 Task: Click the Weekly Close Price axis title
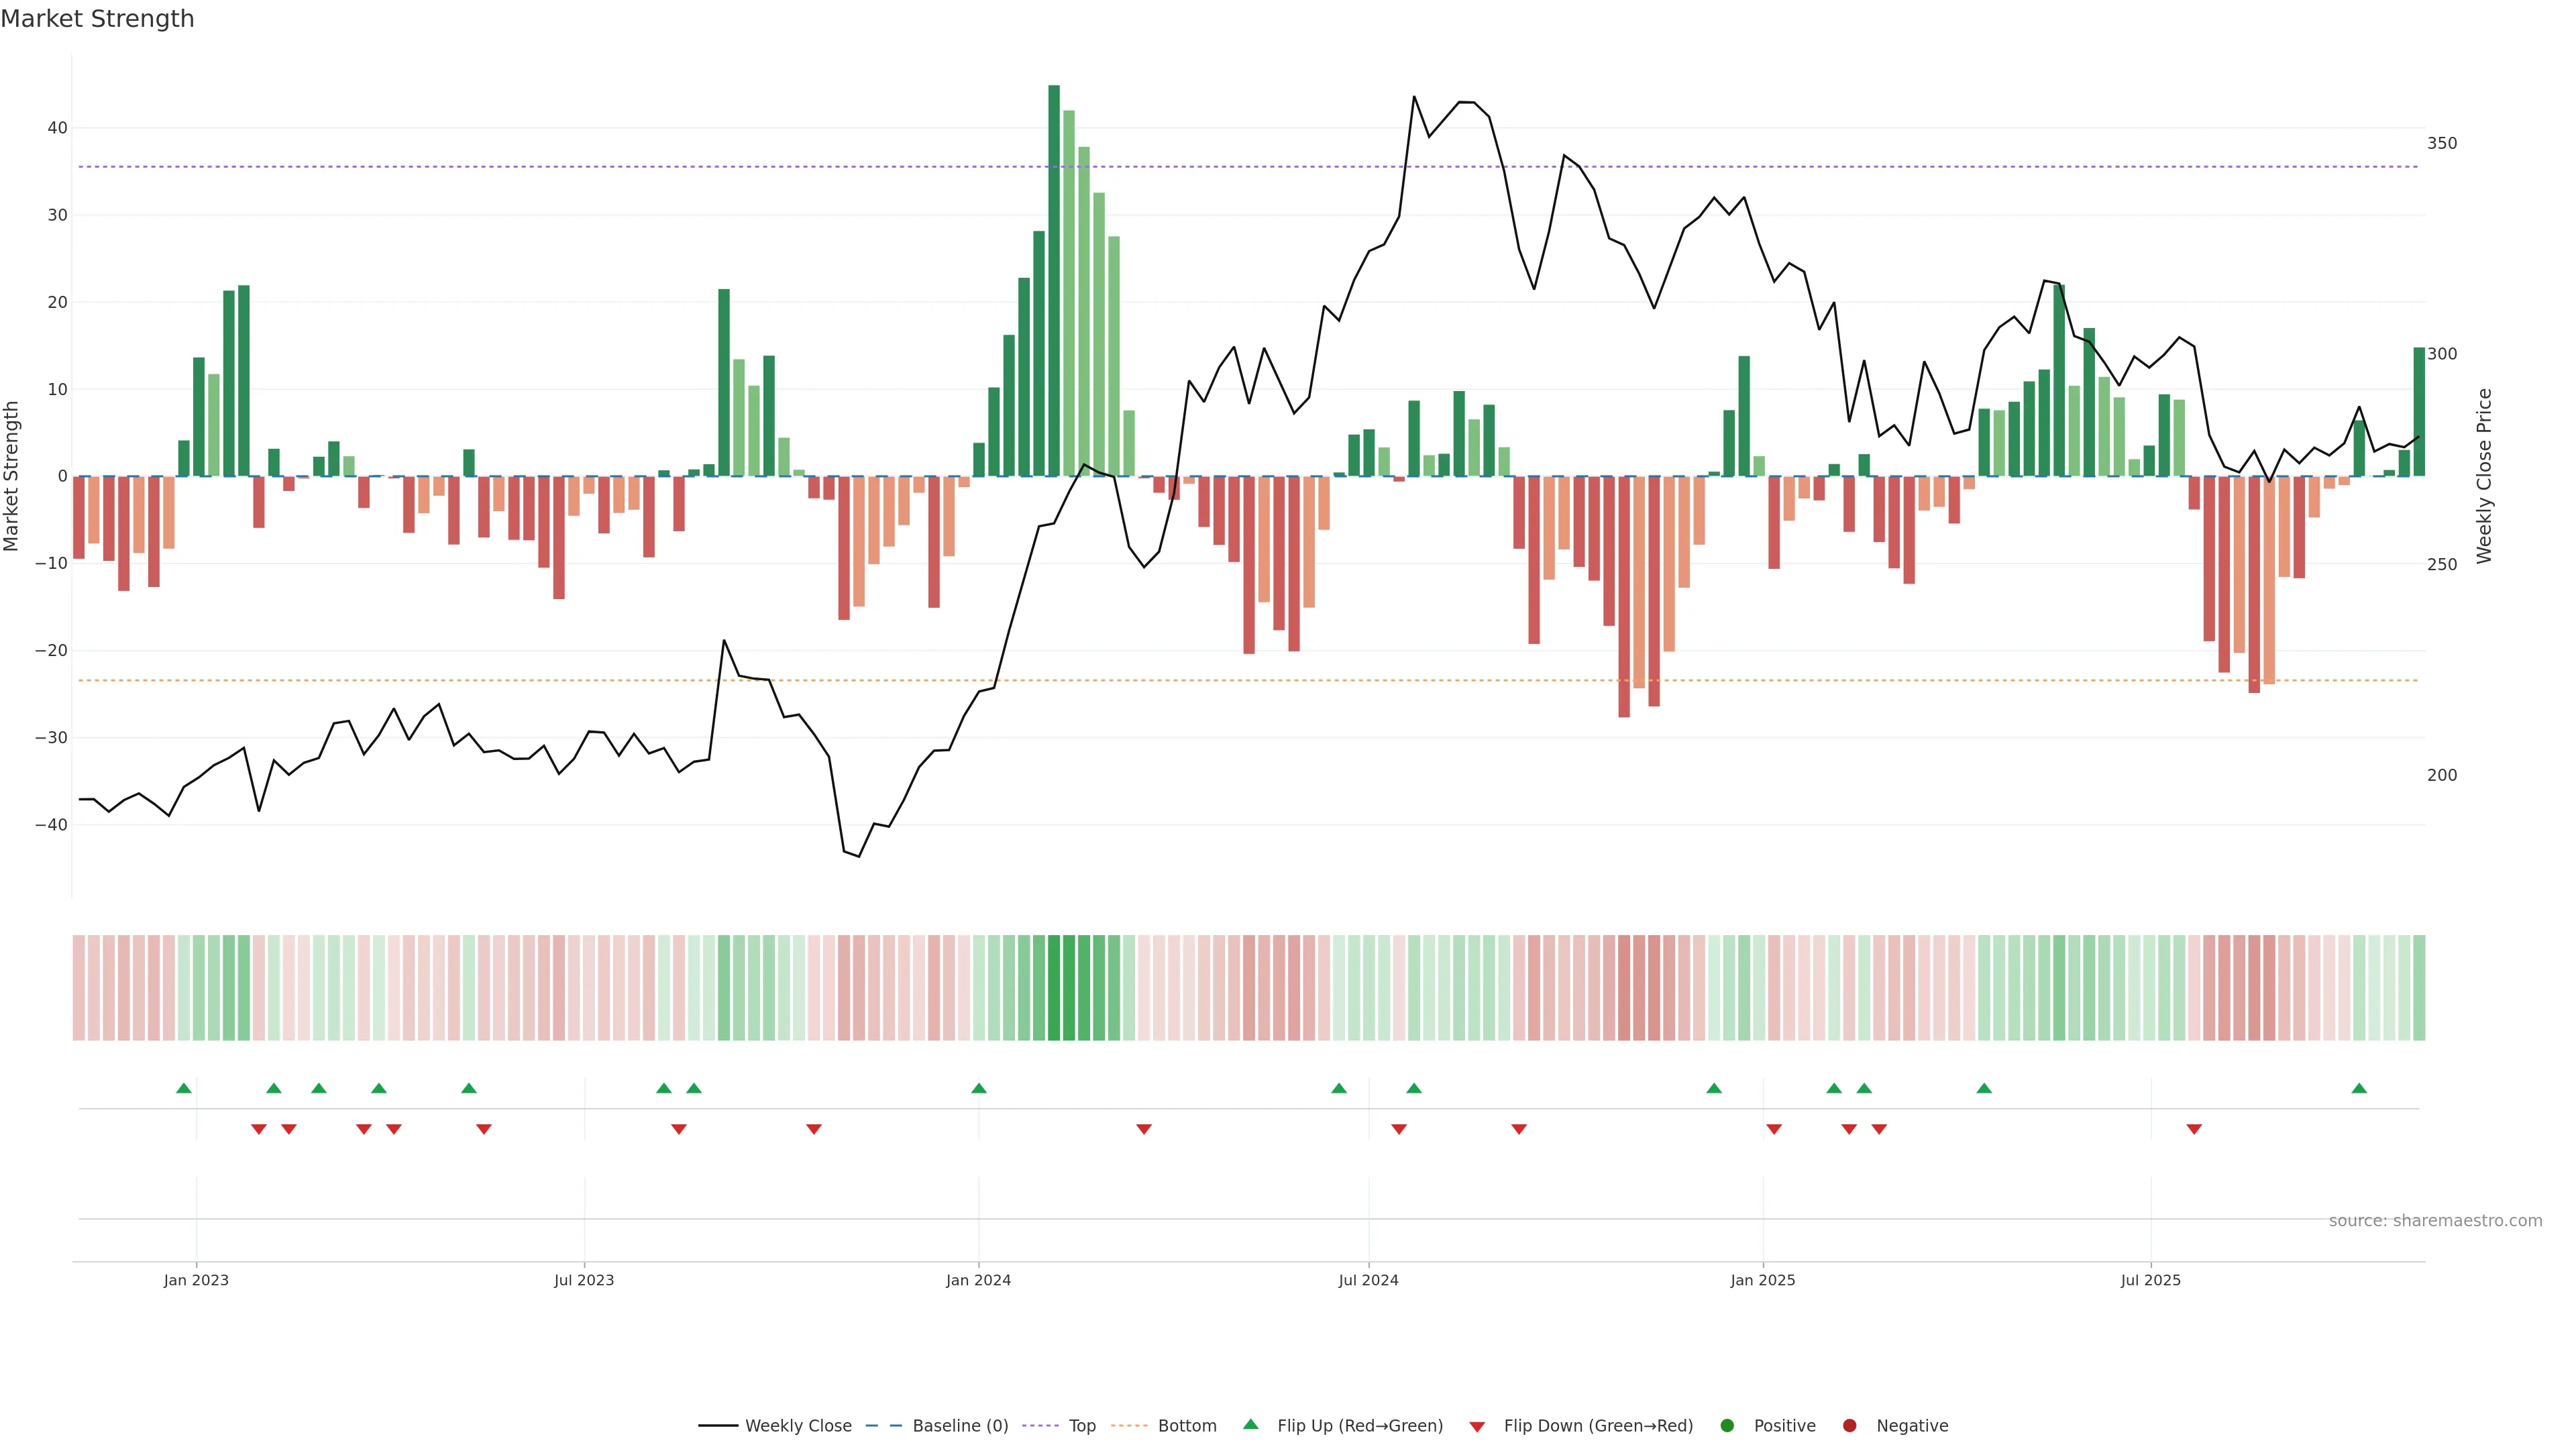(2485, 476)
